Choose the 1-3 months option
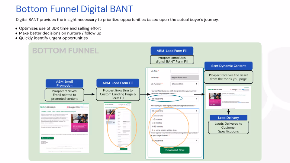The width and height of the screenshot is (290, 163). (x=157, y=120)
